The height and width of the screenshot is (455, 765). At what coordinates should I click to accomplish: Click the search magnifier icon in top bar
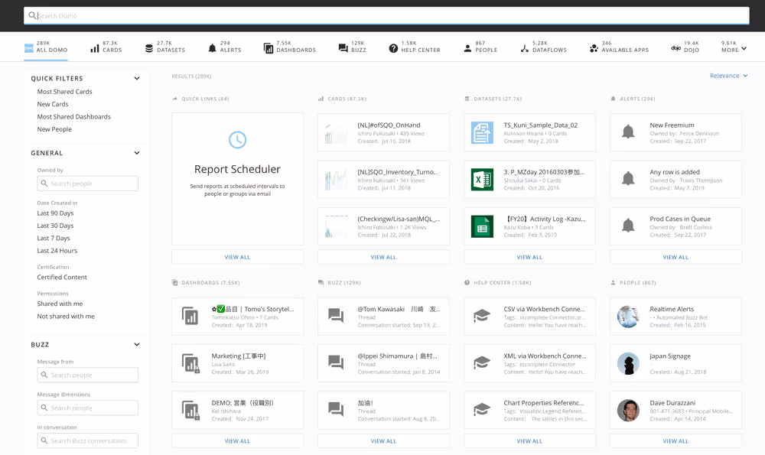click(x=32, y=15)
